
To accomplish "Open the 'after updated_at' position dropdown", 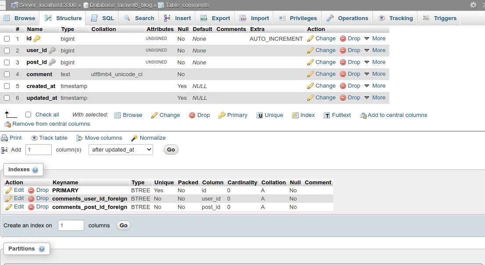I will [121, 150].
